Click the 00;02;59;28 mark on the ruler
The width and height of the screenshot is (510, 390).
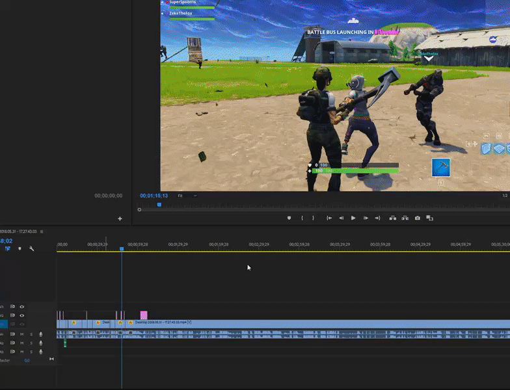point(299,244)
